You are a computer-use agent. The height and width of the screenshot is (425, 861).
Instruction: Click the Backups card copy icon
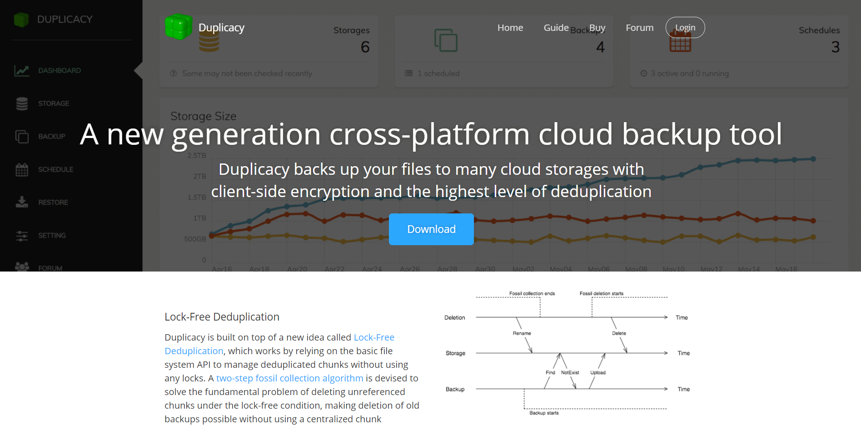coord(446,40)
